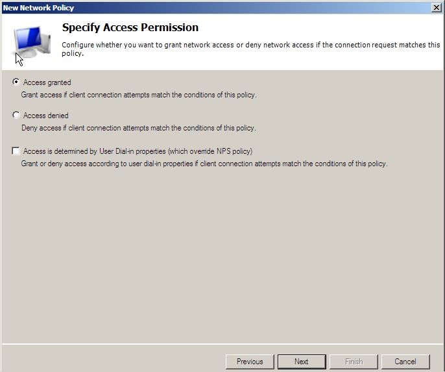Click the "Deny access if client connection" description

pos(139,128)
